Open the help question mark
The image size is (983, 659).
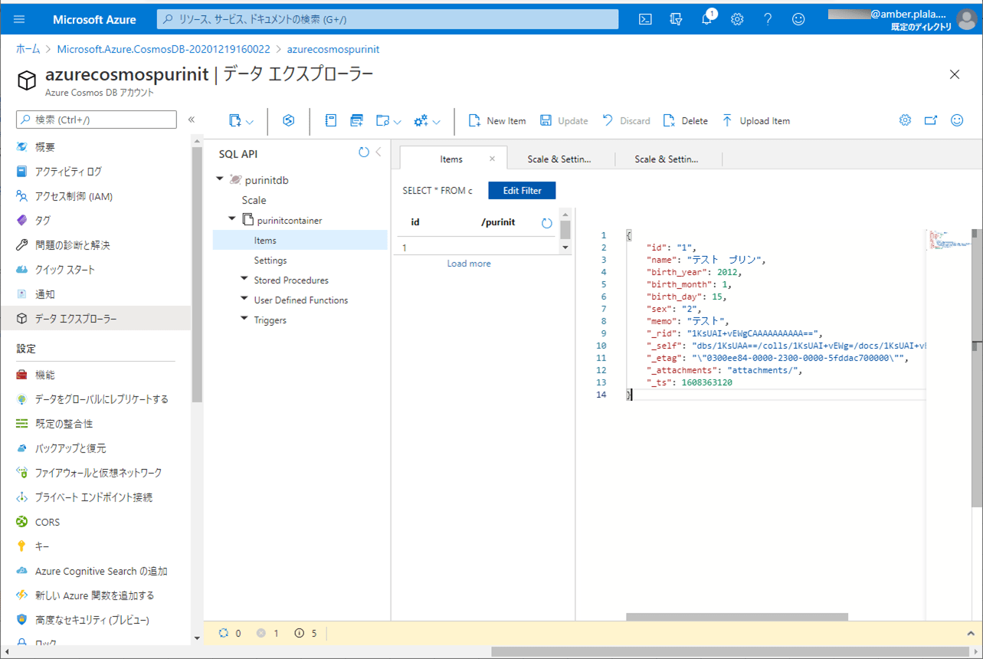pos(768,19)
